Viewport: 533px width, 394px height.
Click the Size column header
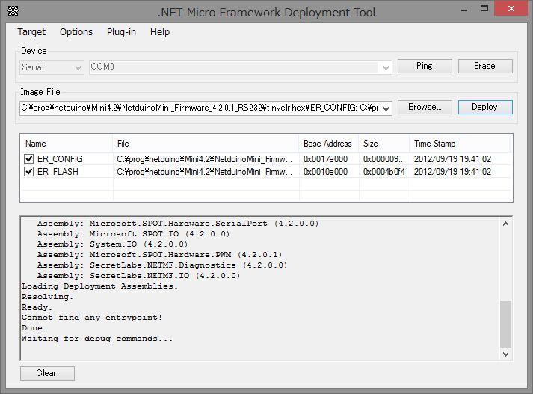383,144
